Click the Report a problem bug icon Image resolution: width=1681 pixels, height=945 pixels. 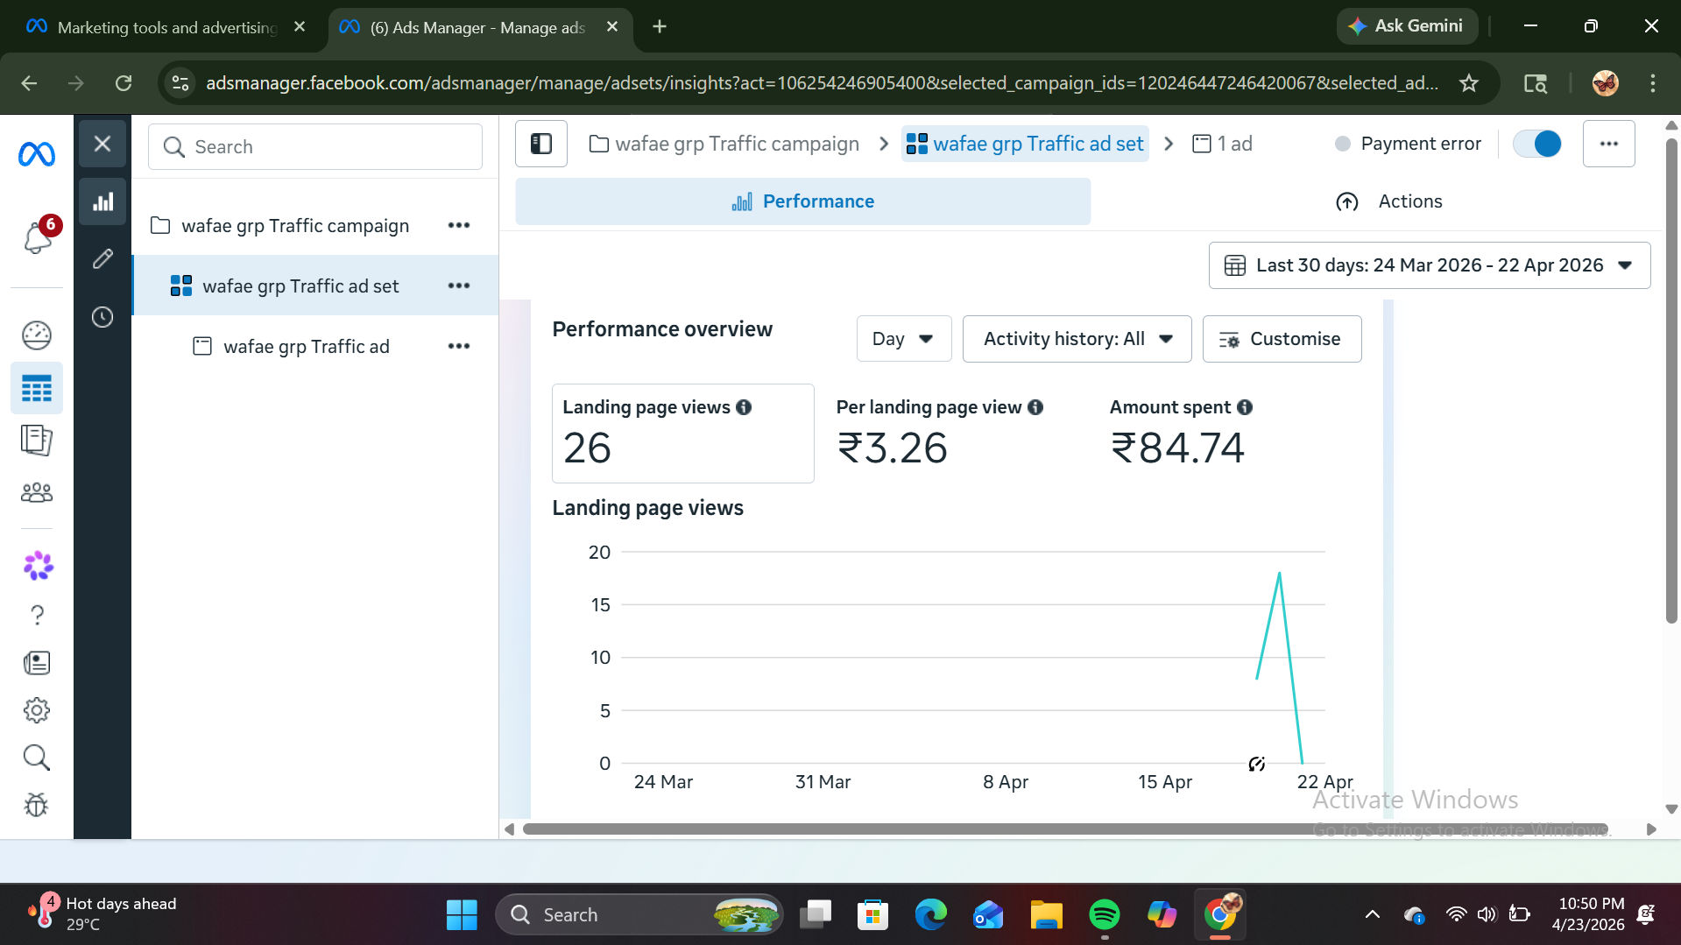(x=37, y=805)
